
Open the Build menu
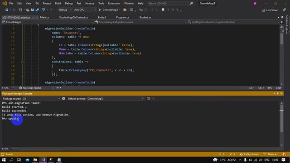pyautogui.click(x=58, y=3)
